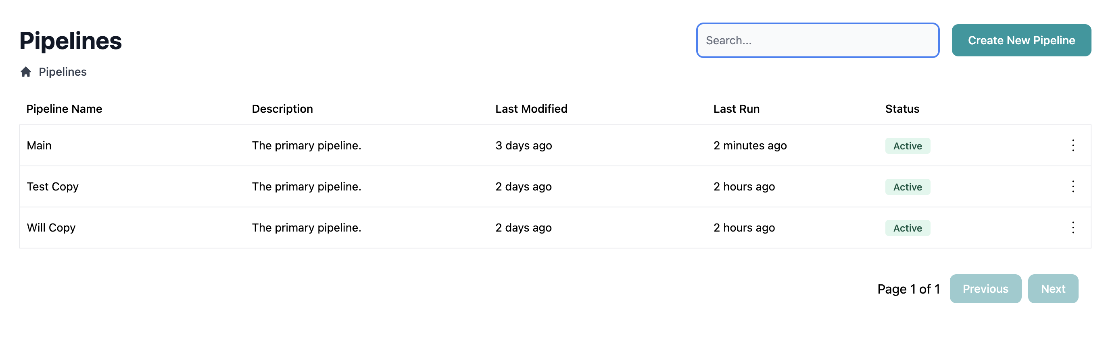The width and height of the screenshot is (1106, 356).
Task: Click the Next pagination button
Action: [x=1053, y=289]
